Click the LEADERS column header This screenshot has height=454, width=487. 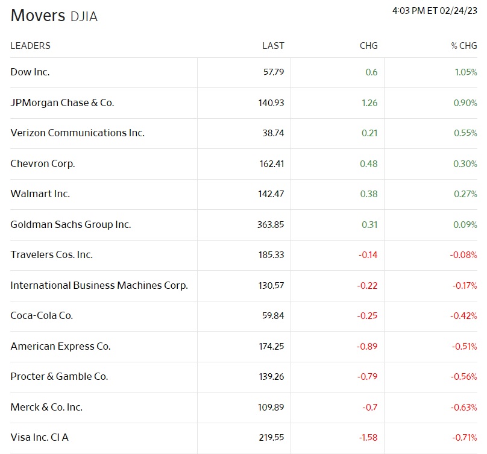(30, 46)
